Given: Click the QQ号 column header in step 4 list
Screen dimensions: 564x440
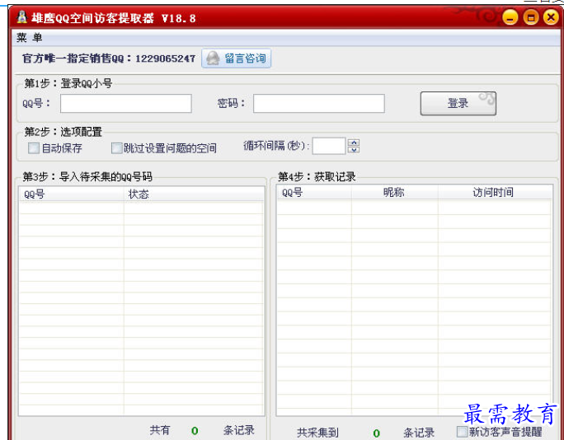Looking at the screenshot, I should (314, 193).
